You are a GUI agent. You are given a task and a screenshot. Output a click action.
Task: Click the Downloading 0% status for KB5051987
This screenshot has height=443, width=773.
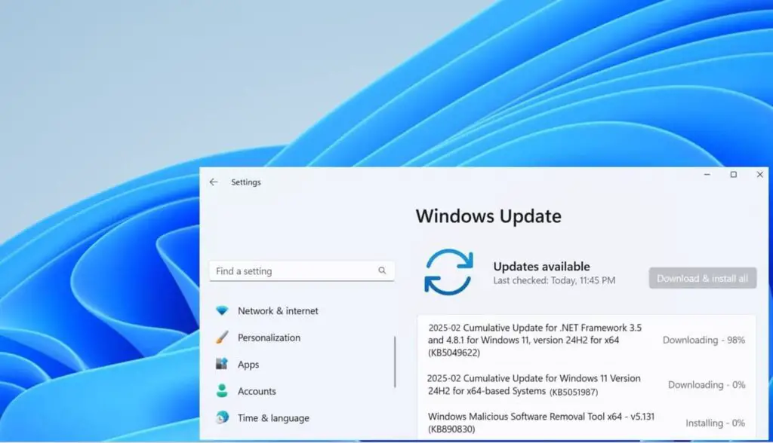point(707,384)
